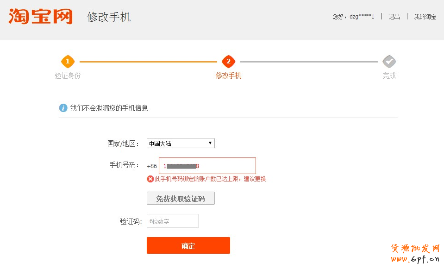
Task: Click the +86 country code prefix
Action: point(152,166)
